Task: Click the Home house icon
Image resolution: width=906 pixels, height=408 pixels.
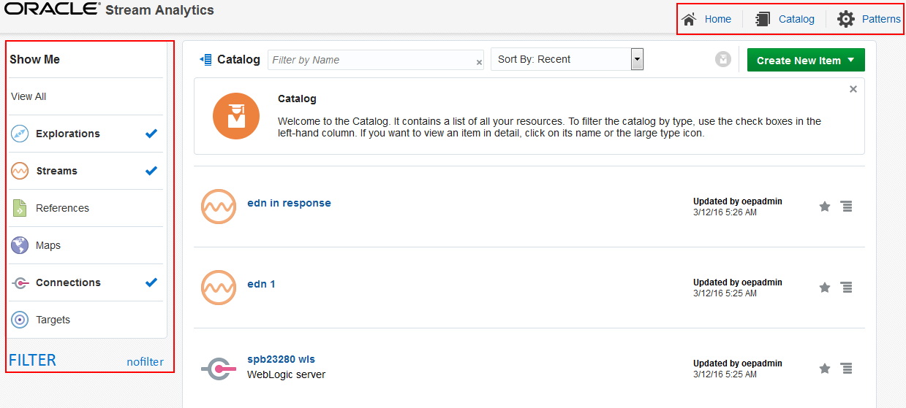Action: coord(689,19)
